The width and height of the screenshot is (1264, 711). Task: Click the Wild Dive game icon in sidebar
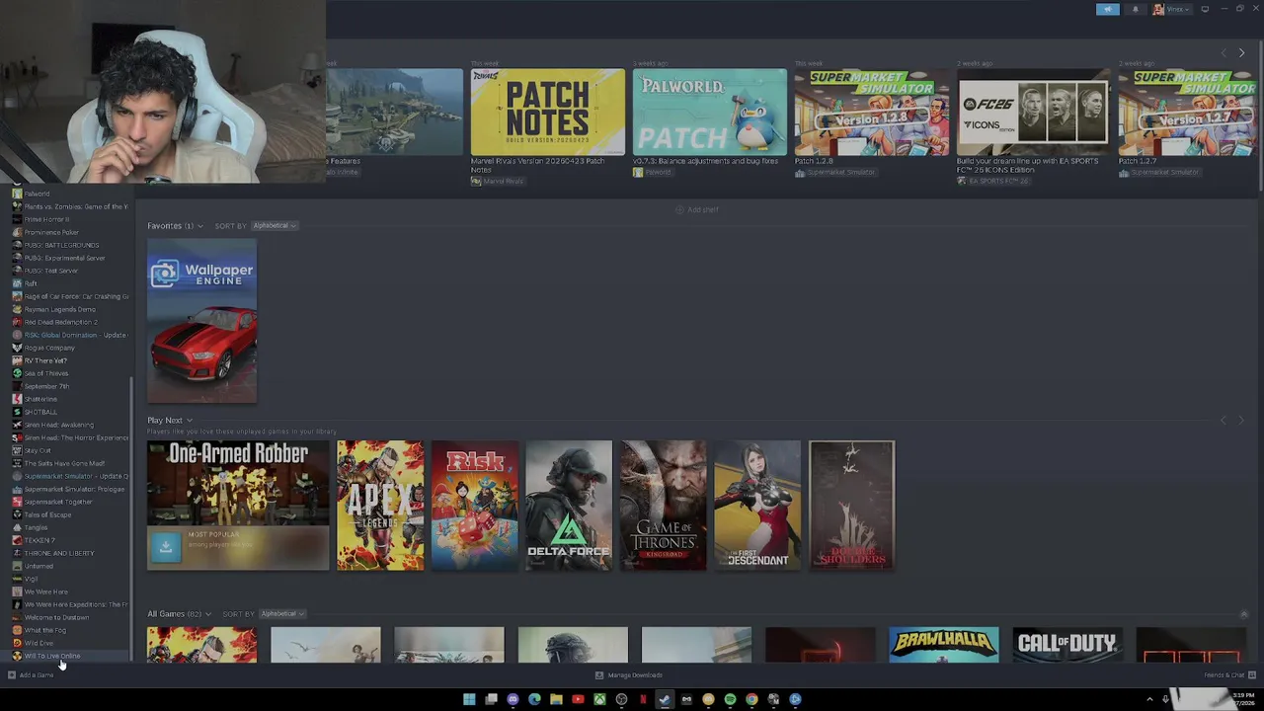pyautogui.click(x=17, y=643)
